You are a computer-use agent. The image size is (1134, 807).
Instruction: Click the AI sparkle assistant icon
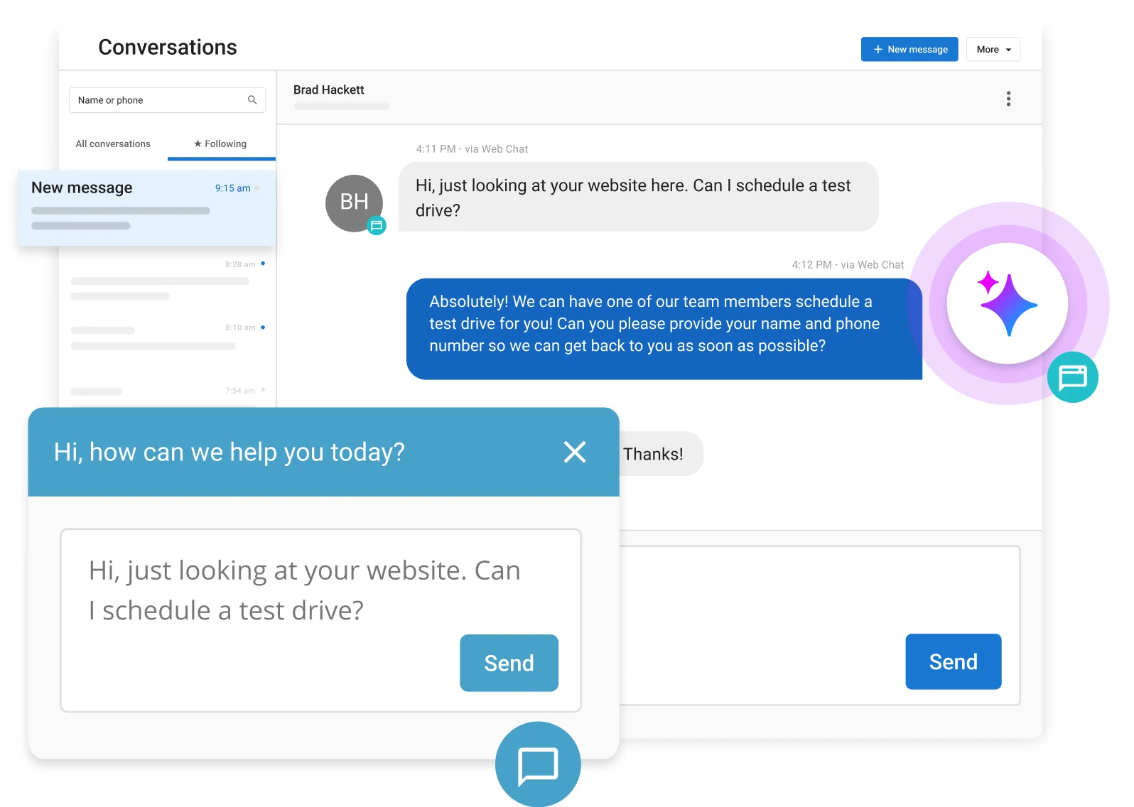(1008, 303)
